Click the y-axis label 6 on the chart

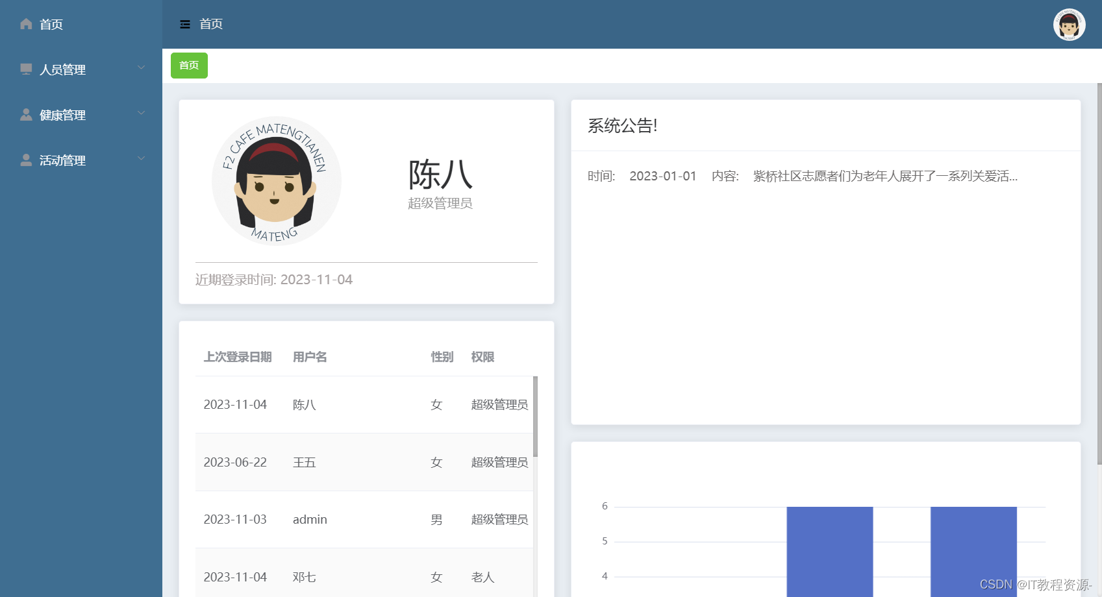[x=605, y=506]
